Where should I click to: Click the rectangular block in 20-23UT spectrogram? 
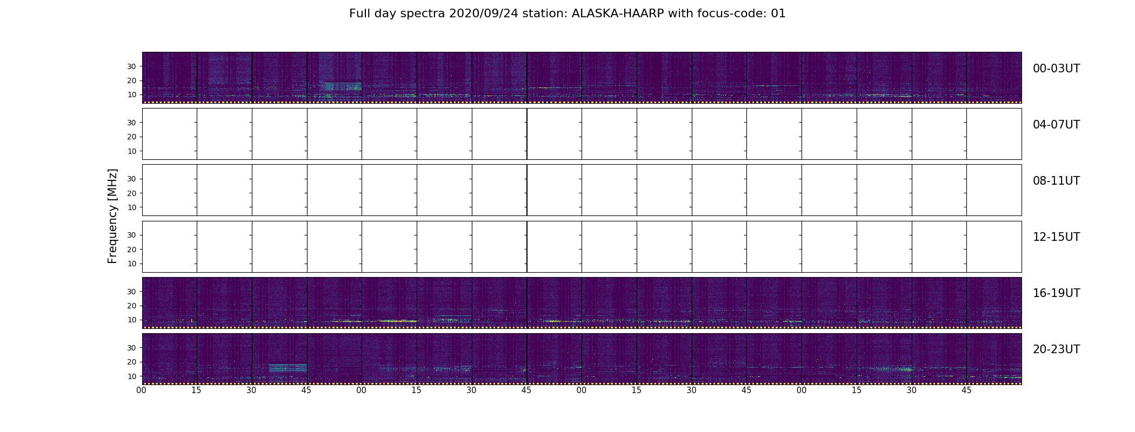point(288,368)
